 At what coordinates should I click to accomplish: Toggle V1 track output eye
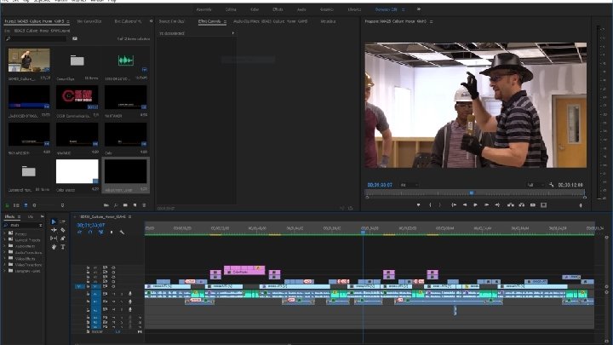113,286
